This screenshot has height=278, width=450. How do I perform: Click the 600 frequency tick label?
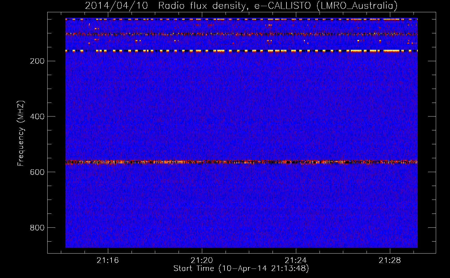(x=37, y=172)
